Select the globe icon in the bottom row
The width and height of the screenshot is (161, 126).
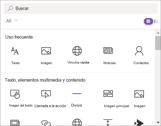(x=77, y=122)
